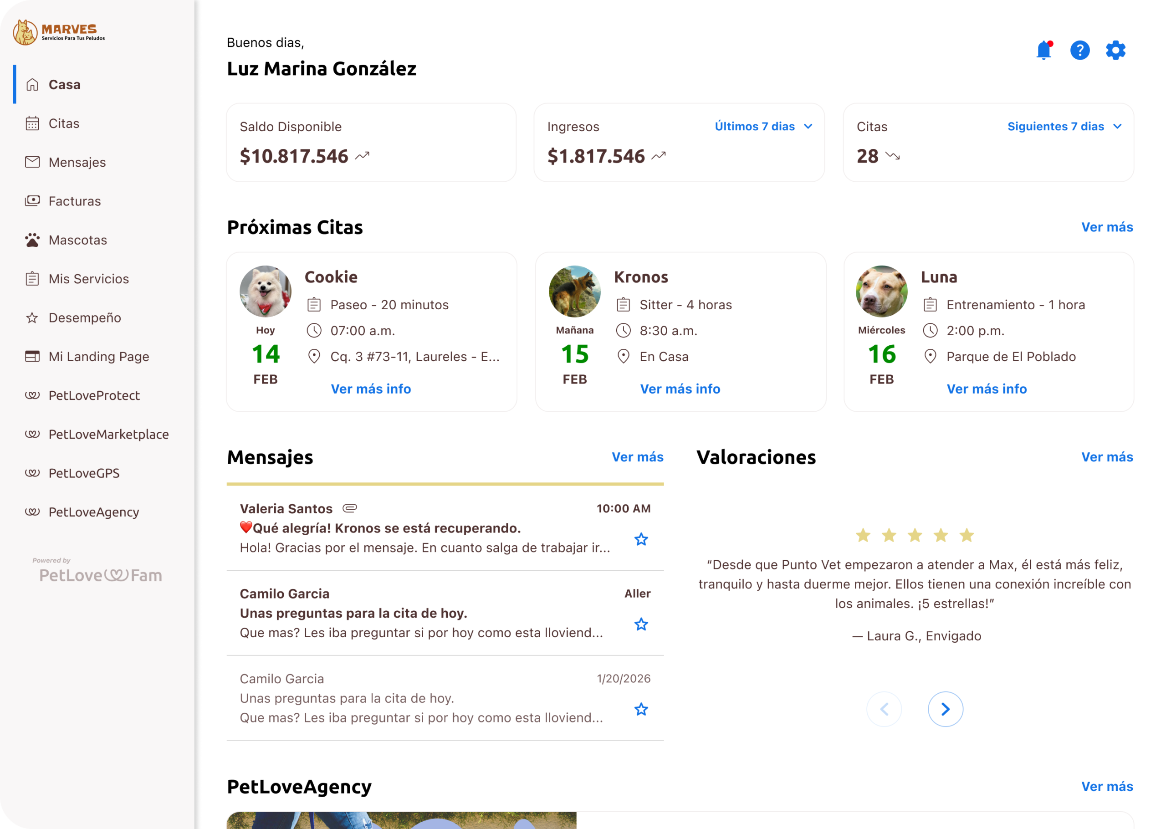Screen dimensions: 1166x829
Task: Open the notifications bell
Action: coord(1043,51)
